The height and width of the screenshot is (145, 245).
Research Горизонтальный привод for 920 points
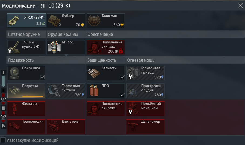(x=145, y=73)
